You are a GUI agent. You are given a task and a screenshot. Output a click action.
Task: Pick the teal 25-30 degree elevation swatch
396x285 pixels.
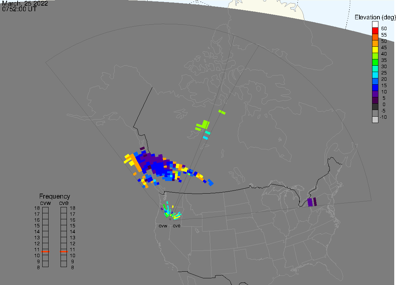(x=375, y=69)
